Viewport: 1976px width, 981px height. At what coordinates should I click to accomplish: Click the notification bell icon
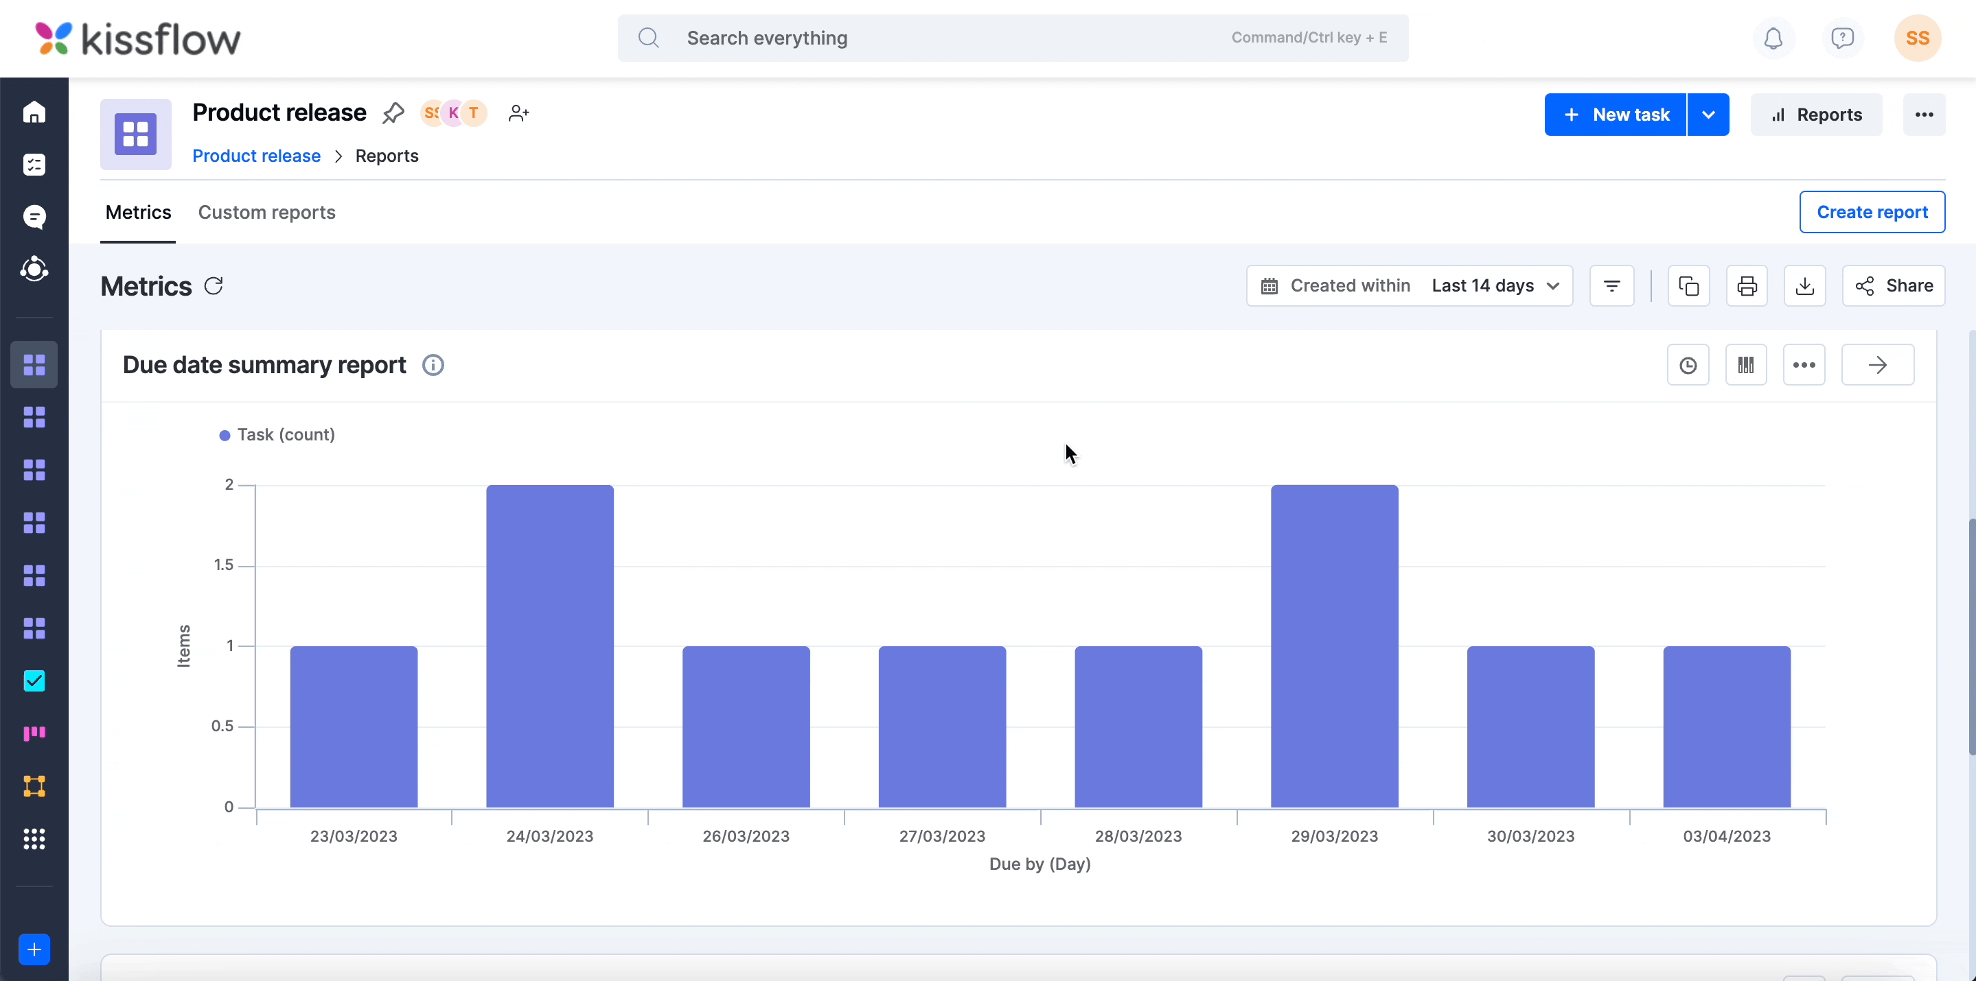(x=1773, y=38)
